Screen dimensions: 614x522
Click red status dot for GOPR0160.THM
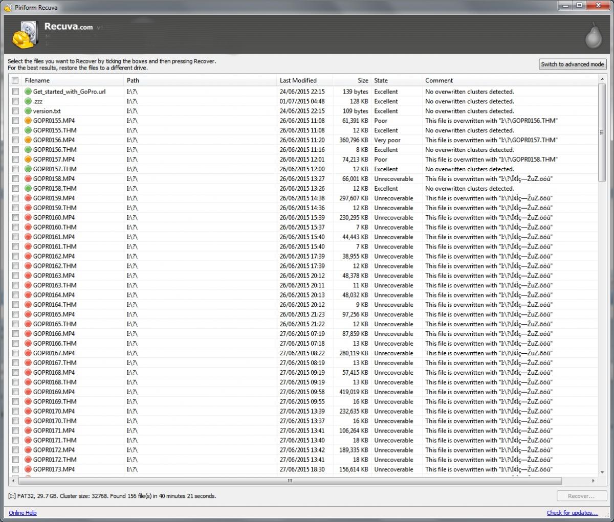pos(29,228)
